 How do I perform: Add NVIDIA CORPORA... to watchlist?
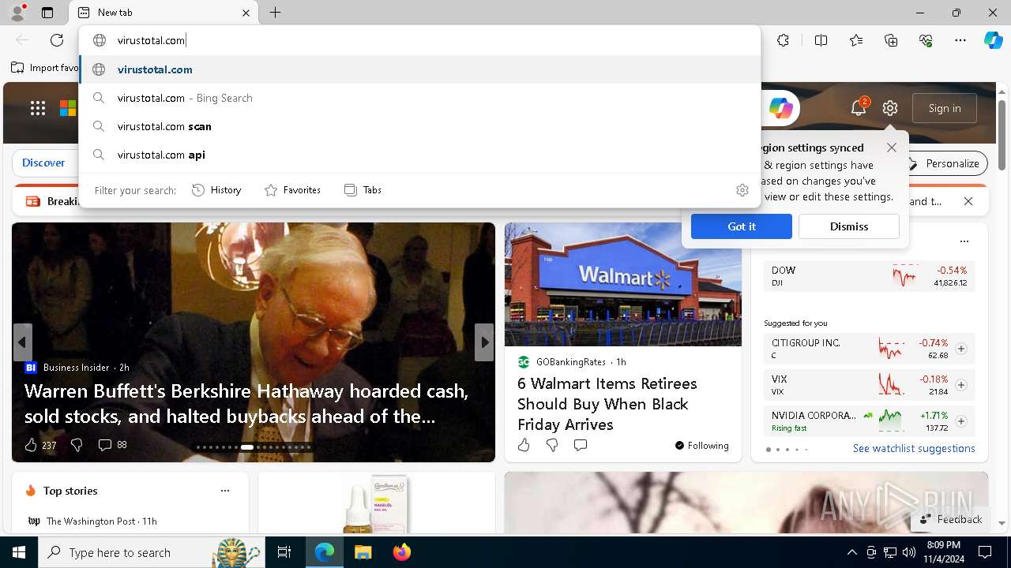coord(961,421)
